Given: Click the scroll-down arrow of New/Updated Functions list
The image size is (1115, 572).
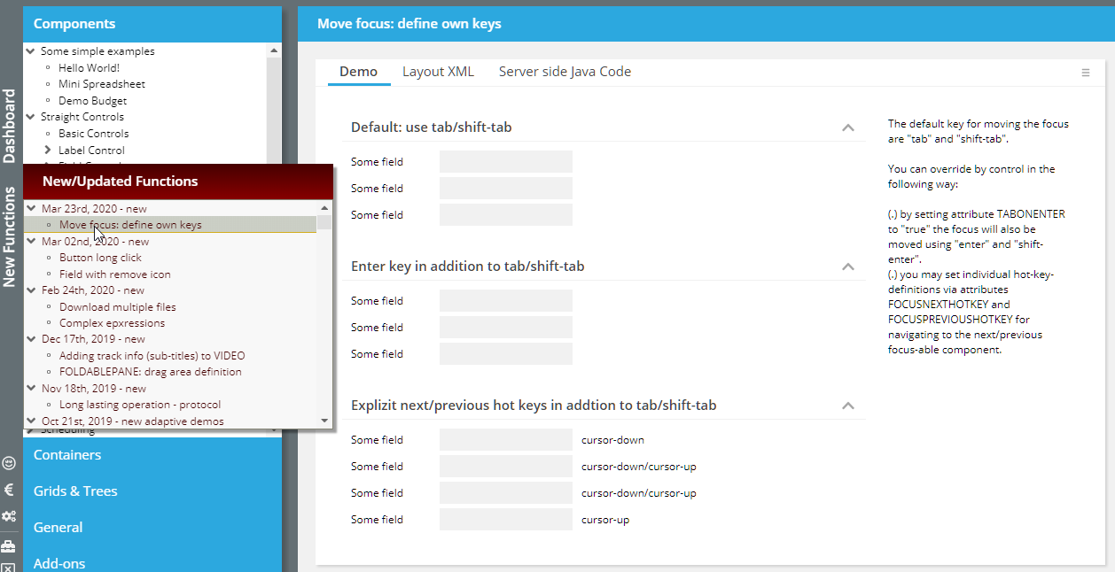Looking at the screenshot, I should [324, 421].
